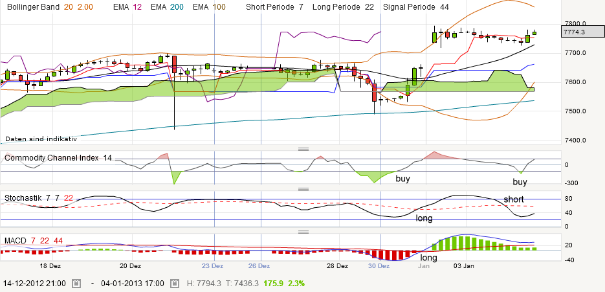This screenshot has height=292, width=605.
Task: Open the calendar picker beside 04-01-2013 17:00
Action: pos(175,283)
